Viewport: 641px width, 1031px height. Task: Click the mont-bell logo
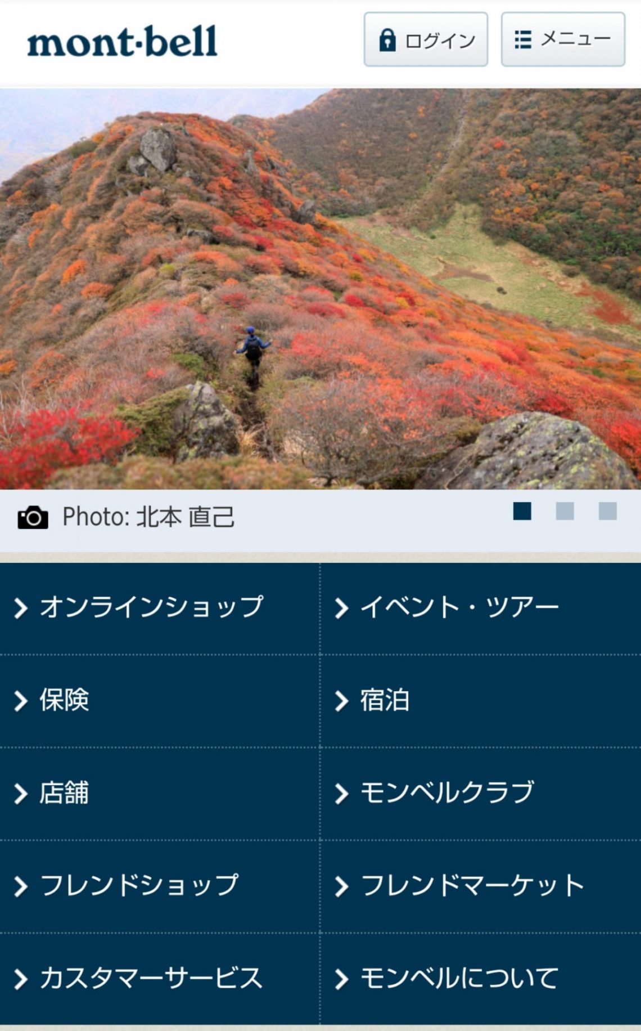click(122, 42)
